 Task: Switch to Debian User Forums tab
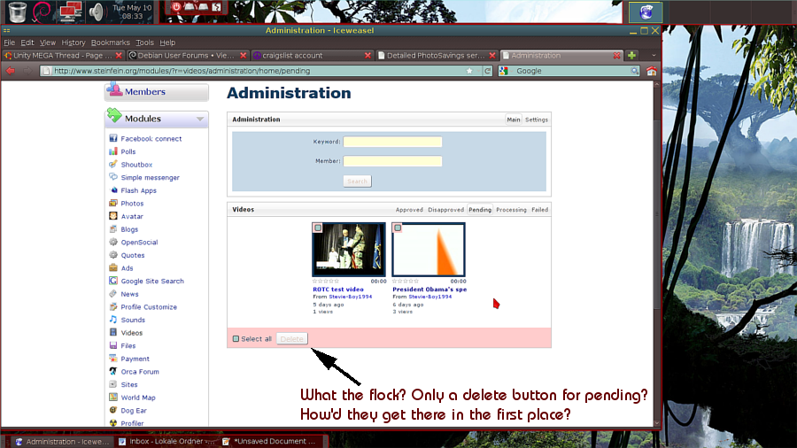click(187, 56)
